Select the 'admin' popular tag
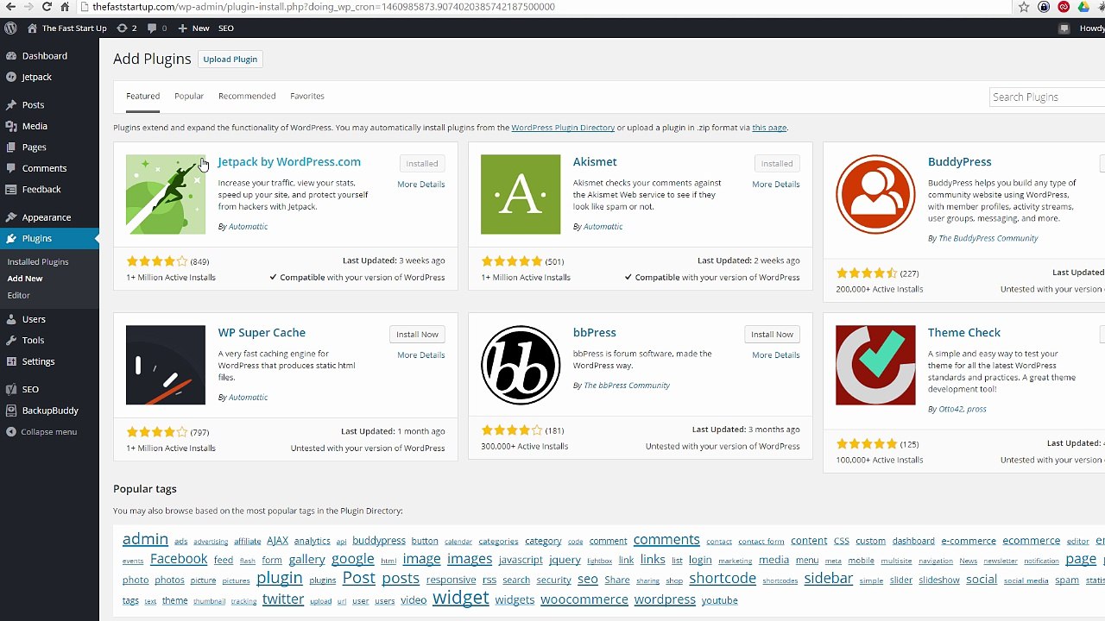The width and height of the screenshot is (1105, 621). [x=145, y=539]
